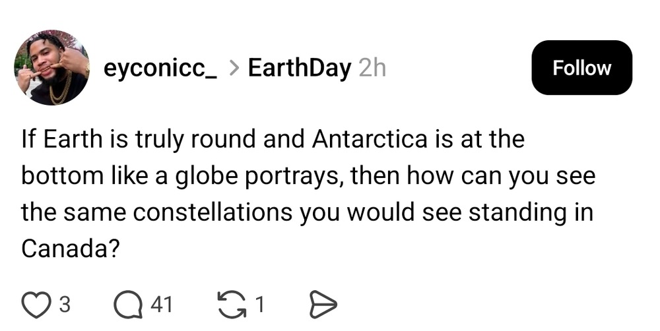Click the chevron arrow before EarthDay
The width and height of the screenshot is (660, 331).
click(x=234, y=68)
